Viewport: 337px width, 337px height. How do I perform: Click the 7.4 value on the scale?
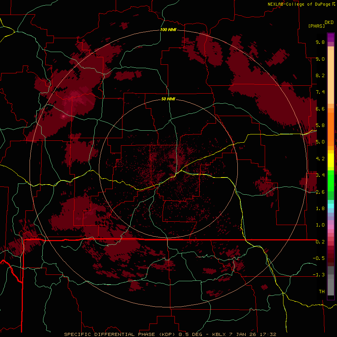[320, 92]
